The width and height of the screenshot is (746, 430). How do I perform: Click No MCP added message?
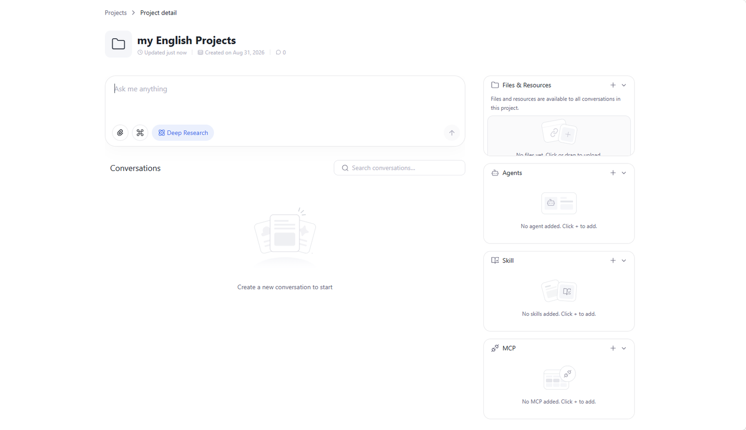coord(559,402)
